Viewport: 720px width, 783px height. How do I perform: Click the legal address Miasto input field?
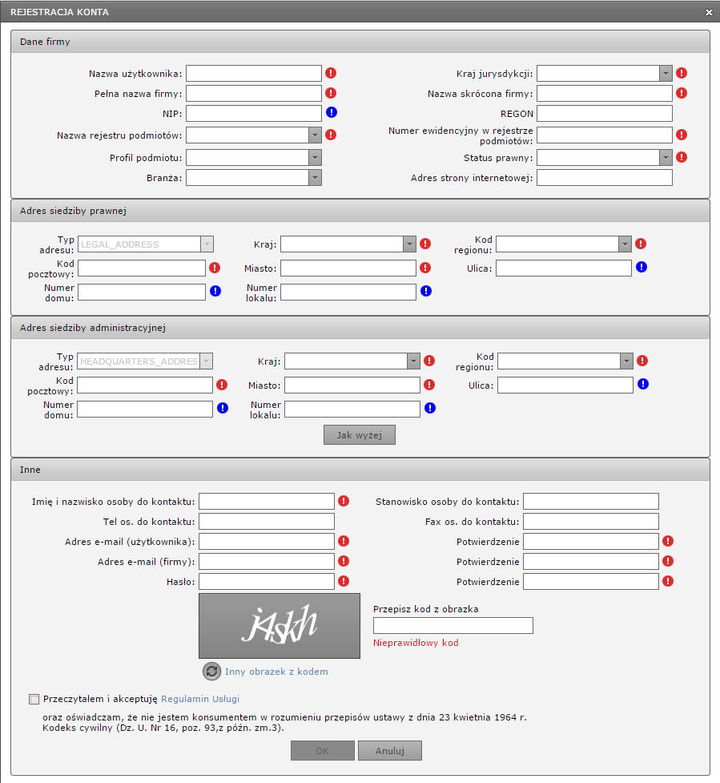[x=348, y=268]
